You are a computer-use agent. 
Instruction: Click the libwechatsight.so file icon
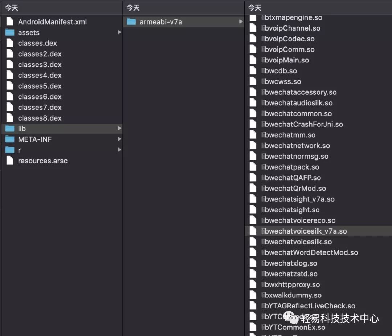pyautogui.click(x=253, y=209)
